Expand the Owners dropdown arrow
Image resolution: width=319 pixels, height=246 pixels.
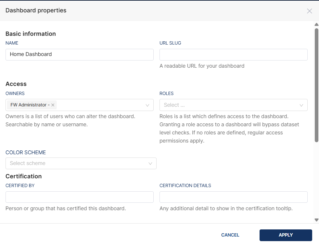click(x=147, y=105)
